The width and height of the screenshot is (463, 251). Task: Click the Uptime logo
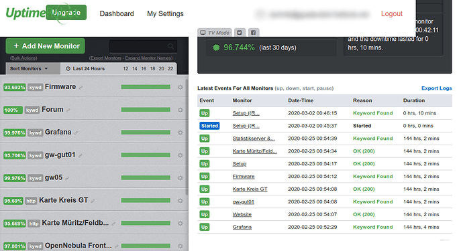[25, 13]
